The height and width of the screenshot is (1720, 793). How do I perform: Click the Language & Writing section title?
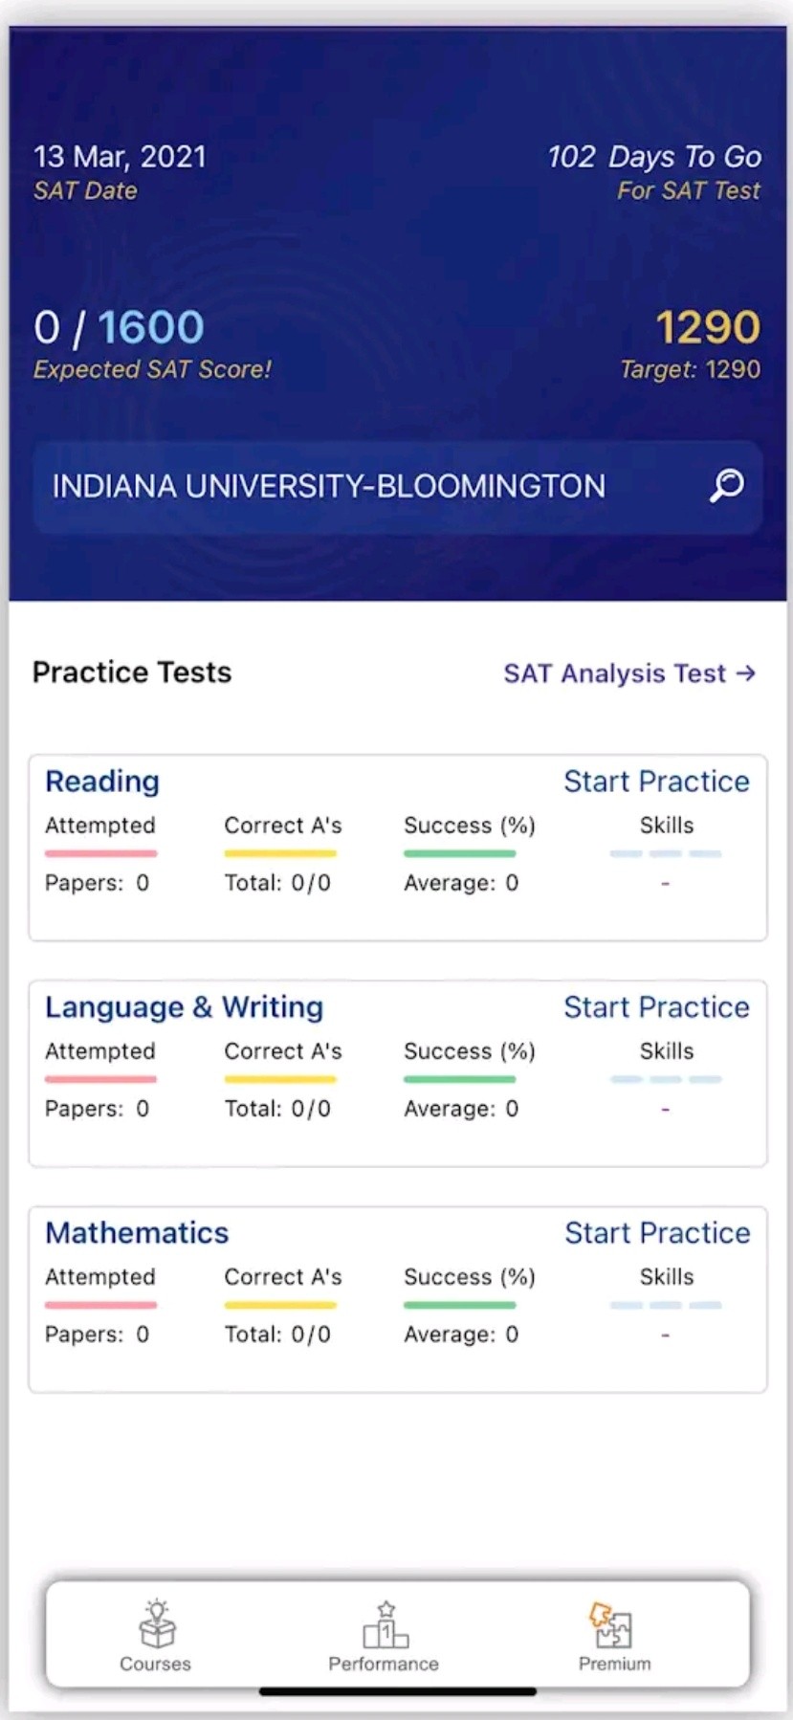pyautogui.click(x=184, y=1007)
